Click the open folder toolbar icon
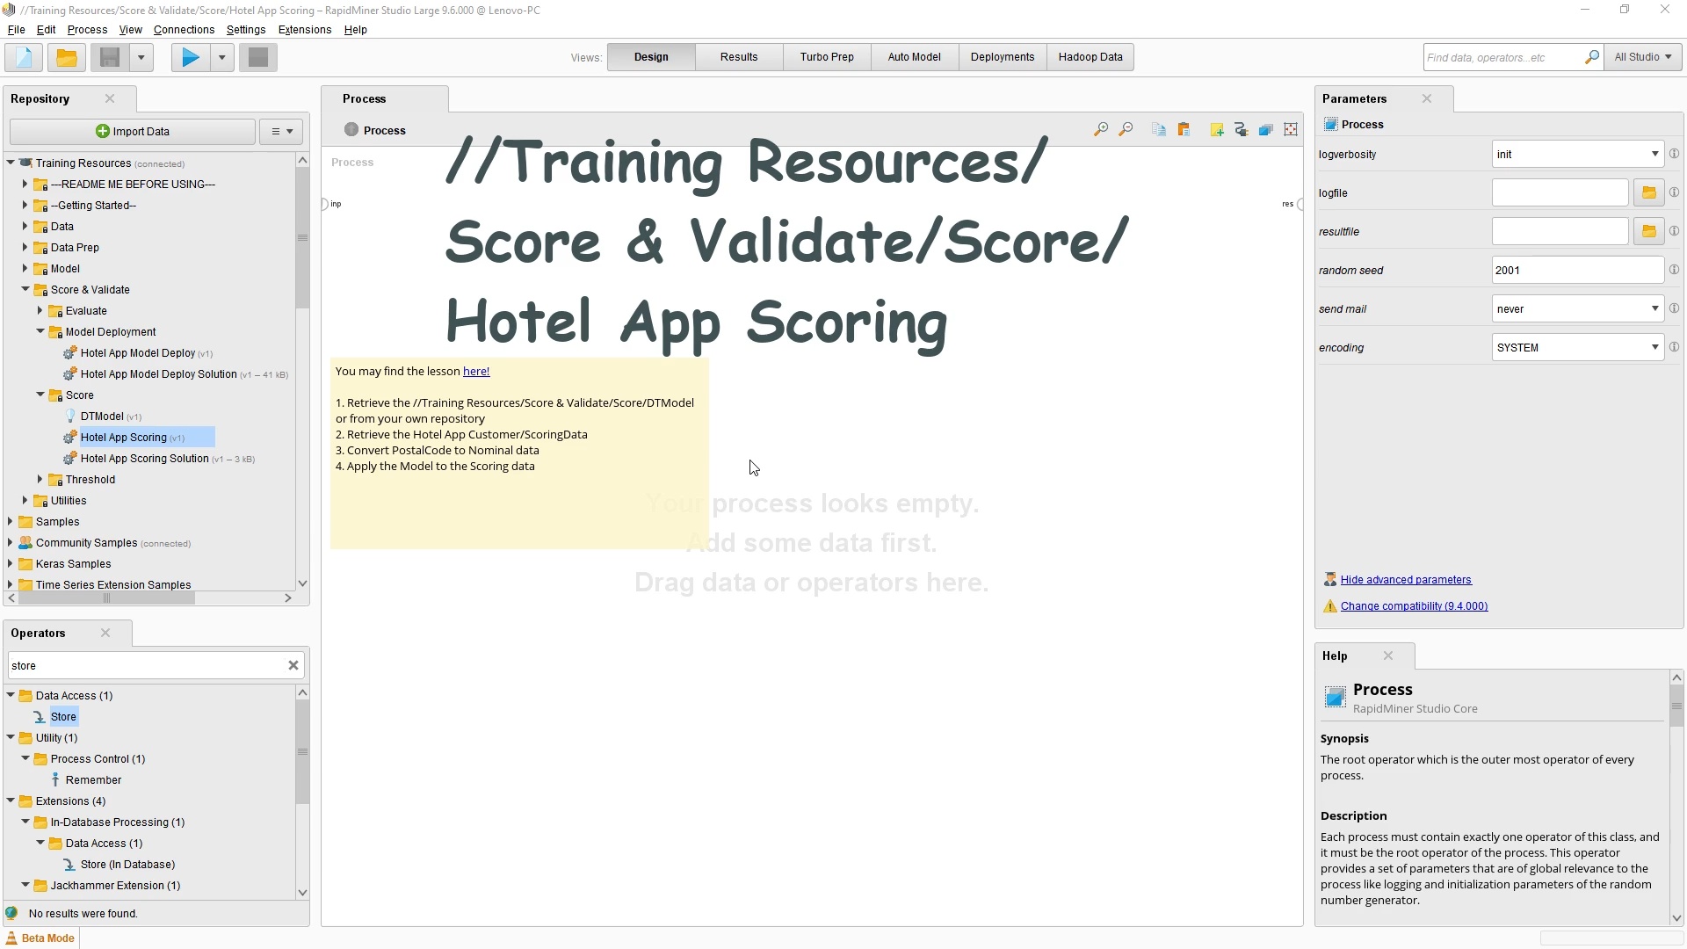The width and height of the screenshot is (1687, 949). pyautogui.click(x=66, y=58)
